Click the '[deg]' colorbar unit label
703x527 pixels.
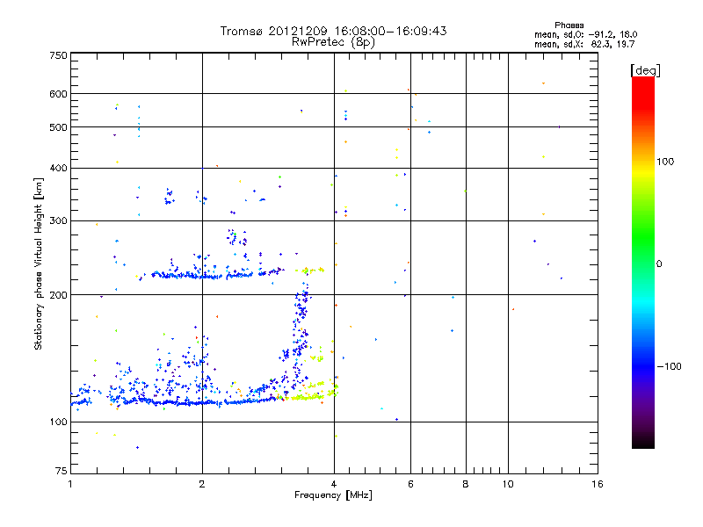[645, 70]
